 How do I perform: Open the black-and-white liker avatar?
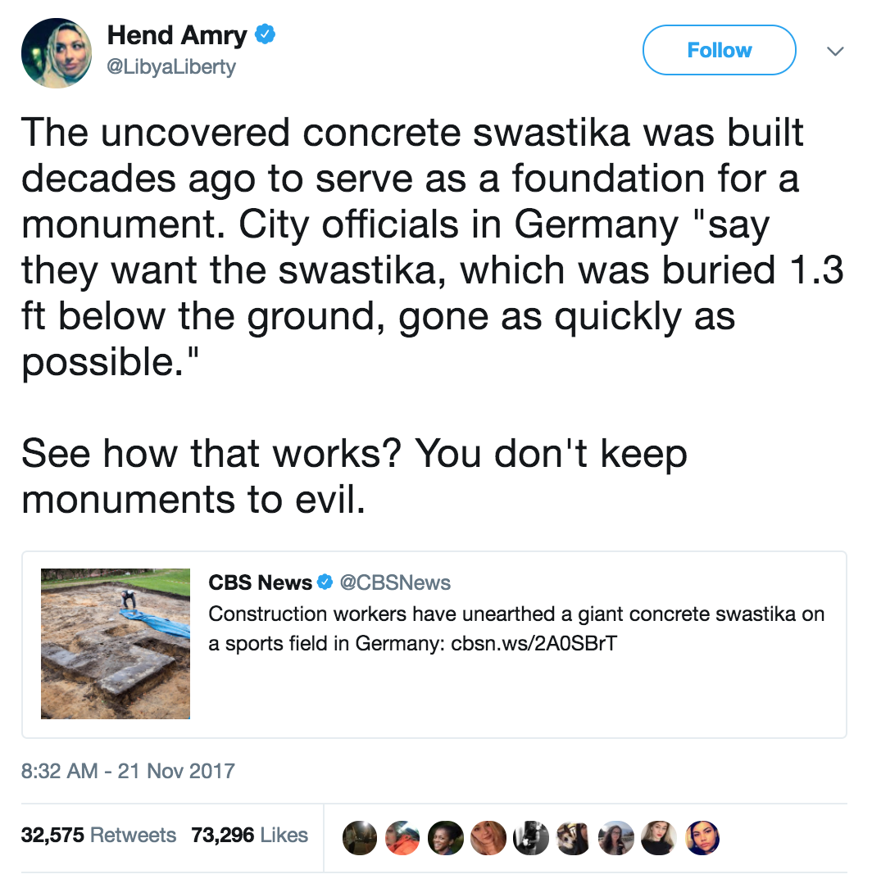pyautogui.click(x=529, y=837)
